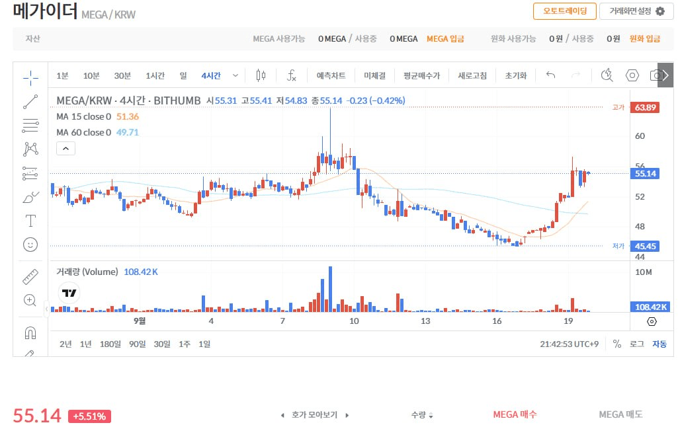
Task: Select the XABCD pattern tool
Action: [x=30, y=149]
